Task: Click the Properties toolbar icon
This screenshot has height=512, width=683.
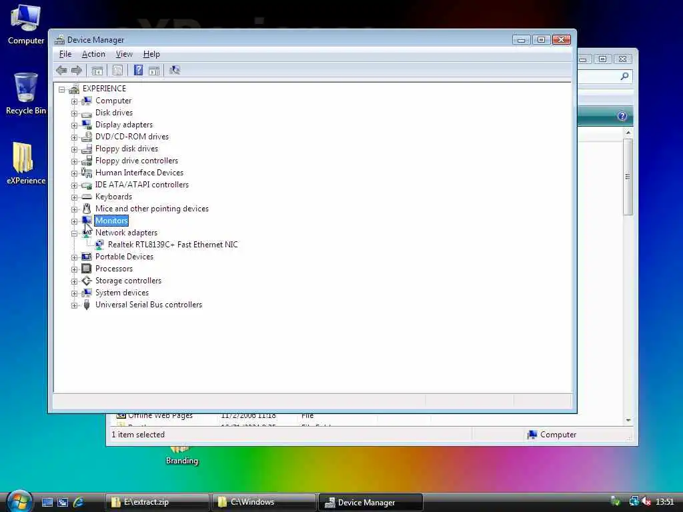Action: pyautogui.click(x=117, y=71)
